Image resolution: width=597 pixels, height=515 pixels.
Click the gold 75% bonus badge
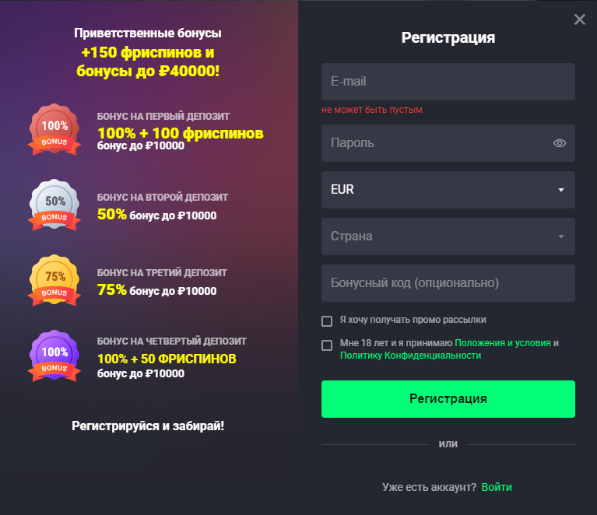tap(54, 280)
